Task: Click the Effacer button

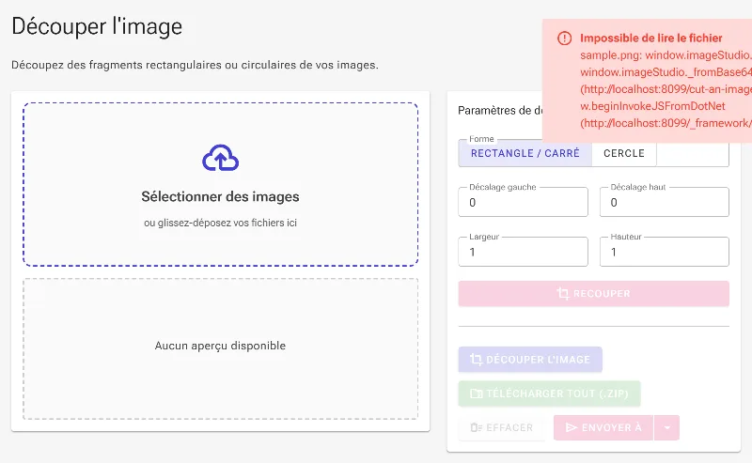Action: (x=502, y=427)
